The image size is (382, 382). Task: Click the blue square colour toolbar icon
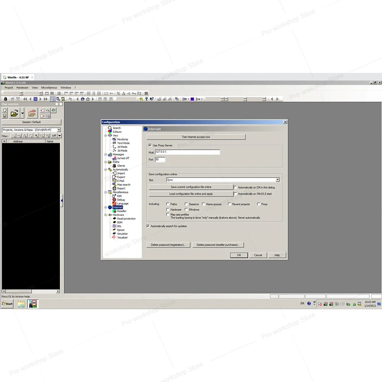(192, 99)
